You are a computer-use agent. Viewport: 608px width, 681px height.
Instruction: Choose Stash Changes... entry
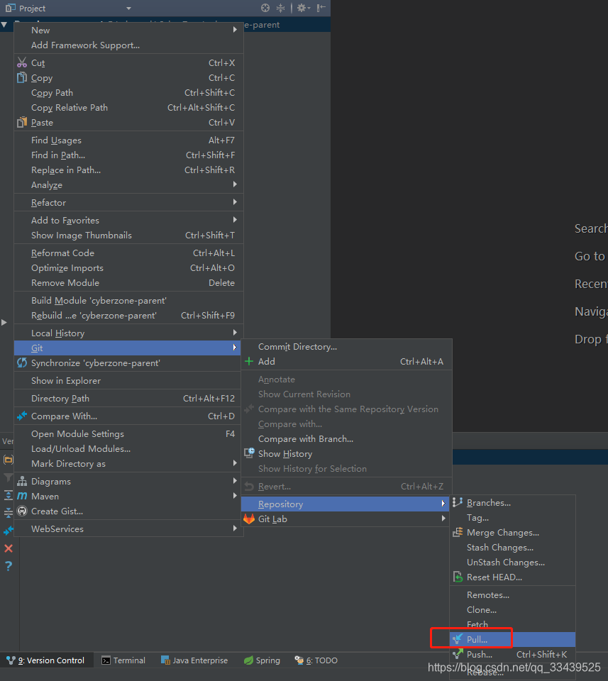(512, 547)
